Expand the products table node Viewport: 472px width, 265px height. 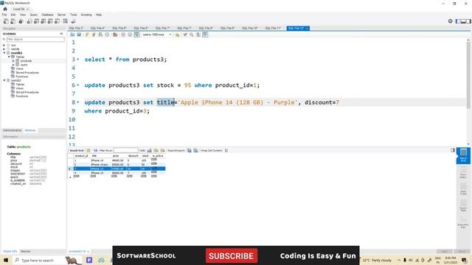point(13,61)
